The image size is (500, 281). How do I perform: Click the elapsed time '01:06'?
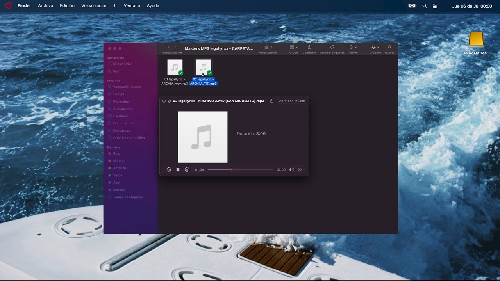199,170
